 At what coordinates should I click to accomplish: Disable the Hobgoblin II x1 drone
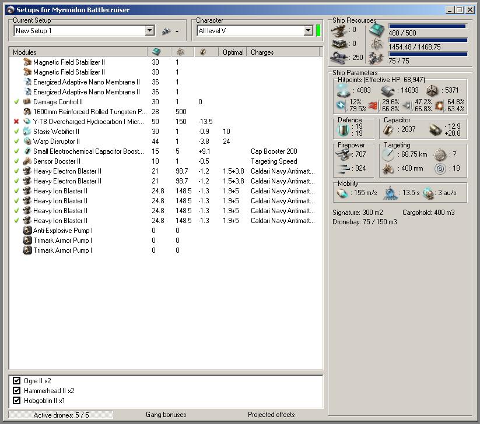16,401
